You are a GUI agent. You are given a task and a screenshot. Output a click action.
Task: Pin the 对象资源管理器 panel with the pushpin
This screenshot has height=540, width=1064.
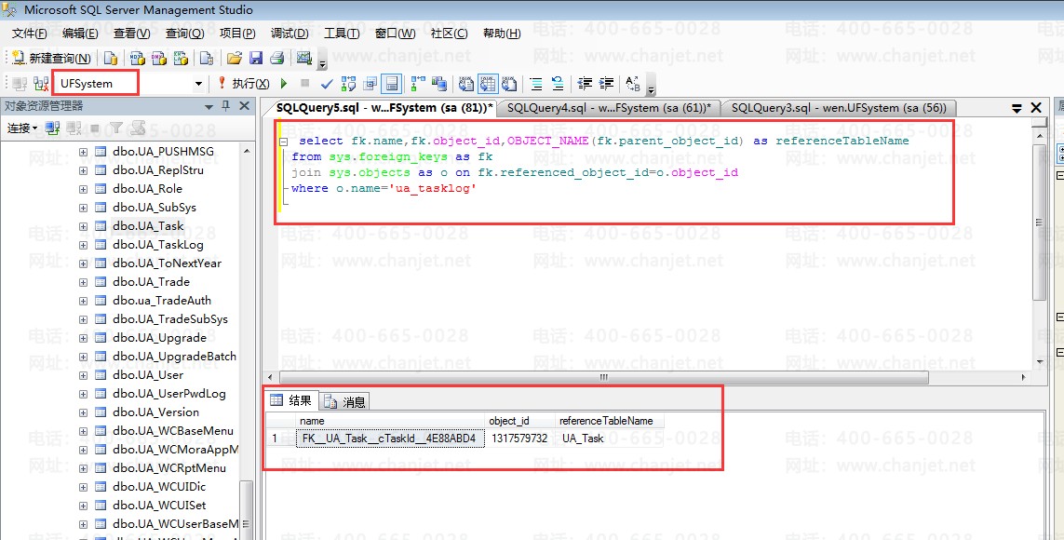pyautogui.click(x=225, y=106)
